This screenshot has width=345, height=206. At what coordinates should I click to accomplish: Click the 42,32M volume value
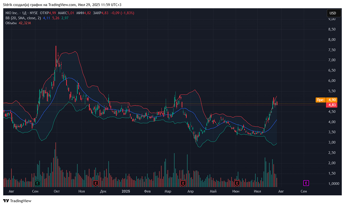point(24,23)
